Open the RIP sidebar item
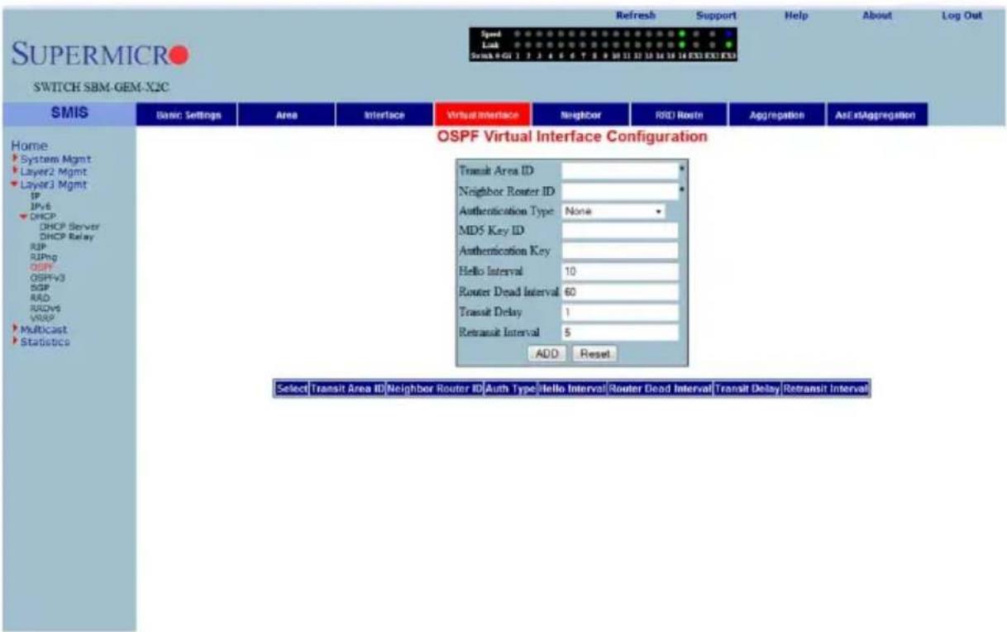Screen dimensions: 1007x632 coord(36,247)
